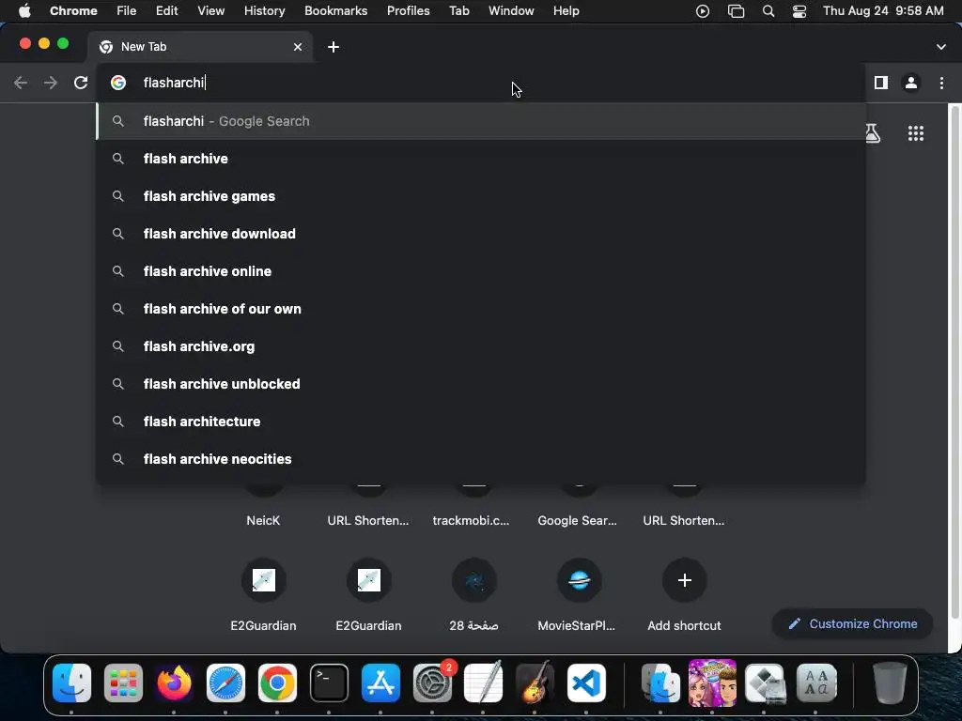The height and width of the screenshot is (721, 962).
Task: Expand the tab search chevron
Action: [x=941, y=47]
